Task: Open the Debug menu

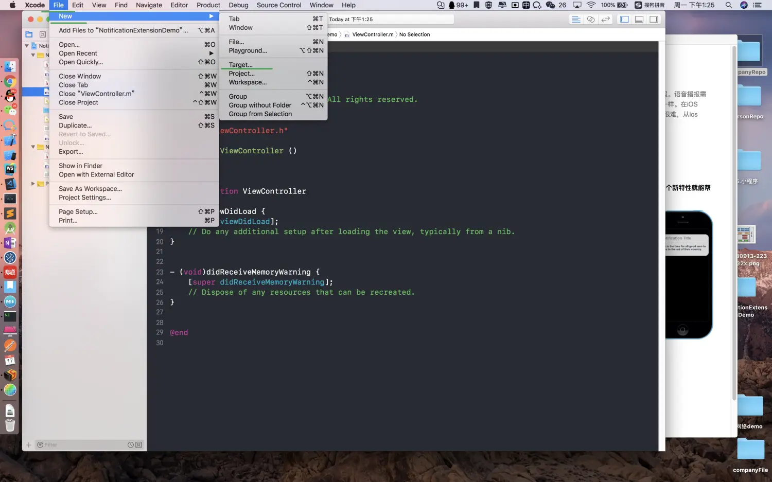Action: 238,5
